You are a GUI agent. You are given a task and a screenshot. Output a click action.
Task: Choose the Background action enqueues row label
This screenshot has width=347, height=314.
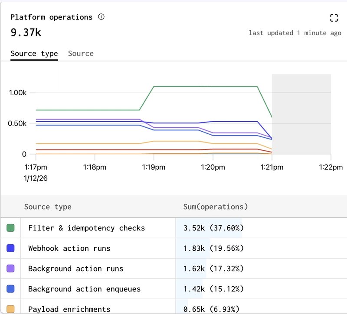point(84,289)
